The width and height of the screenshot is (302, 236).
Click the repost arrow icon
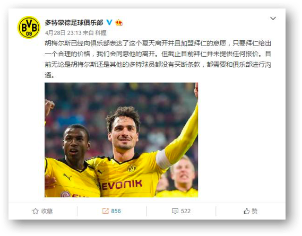105,211
